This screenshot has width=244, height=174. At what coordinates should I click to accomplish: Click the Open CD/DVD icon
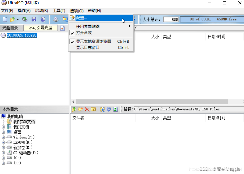[x=25, y=19]
